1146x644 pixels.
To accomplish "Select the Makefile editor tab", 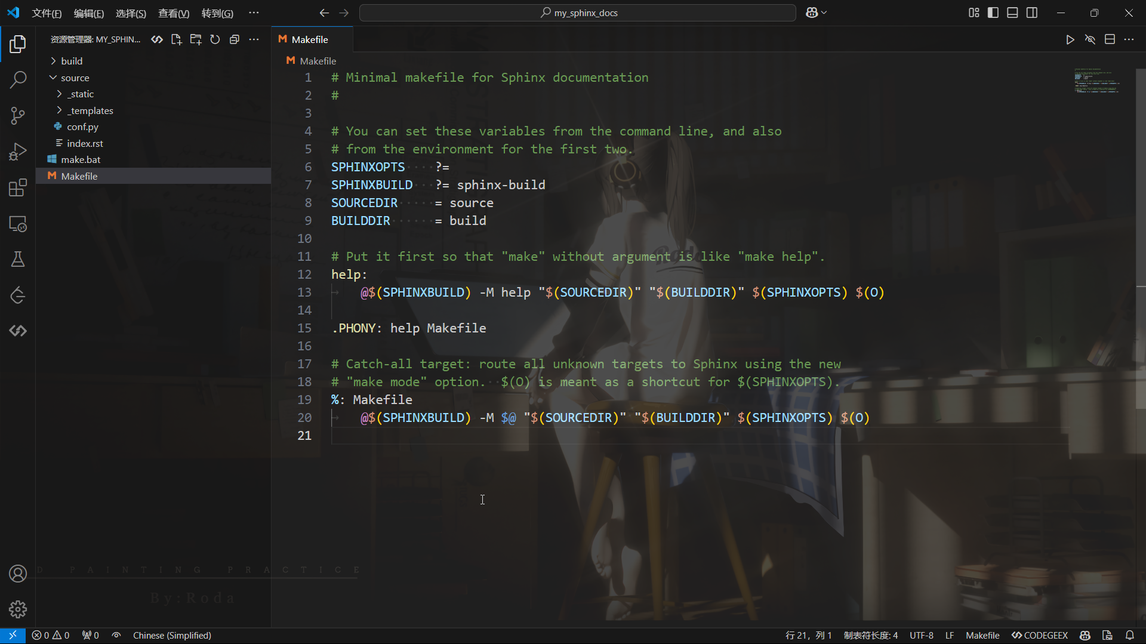I will (309, 39).
